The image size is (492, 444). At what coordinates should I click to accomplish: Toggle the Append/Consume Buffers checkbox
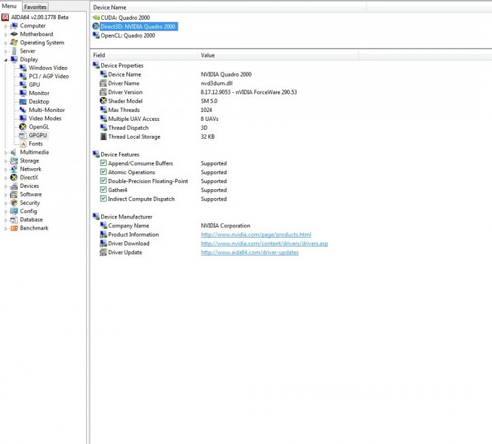click(103, 163)
